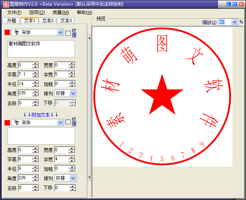
Task: Click the 字高 field showing 6
Action: (x=25, y=159)
